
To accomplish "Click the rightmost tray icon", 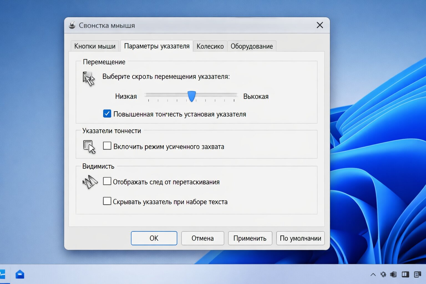I will point(417,275).
